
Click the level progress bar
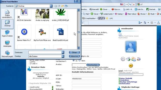point(131,74)
